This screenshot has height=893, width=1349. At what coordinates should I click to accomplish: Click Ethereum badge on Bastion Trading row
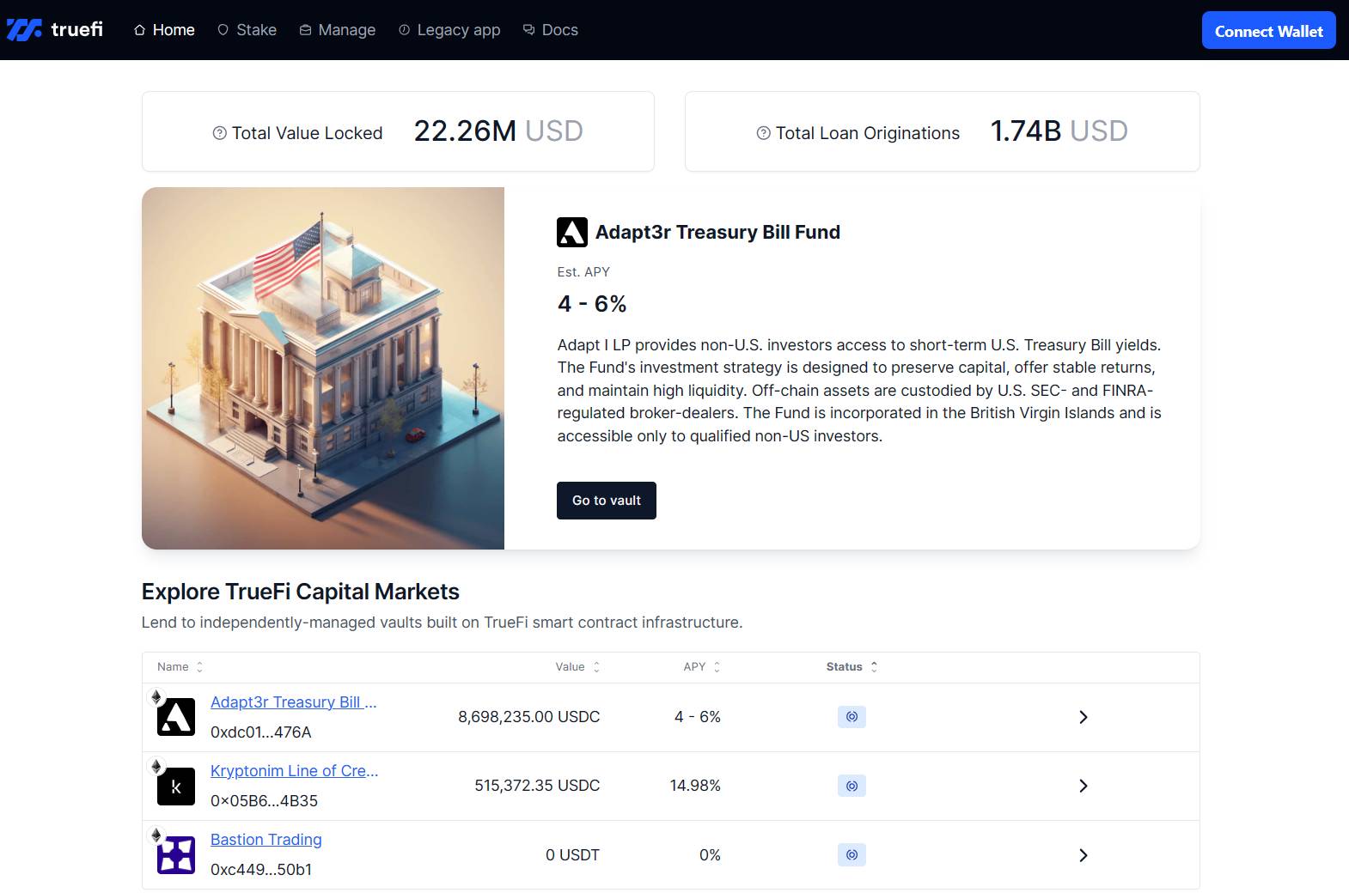pos(156,835)
